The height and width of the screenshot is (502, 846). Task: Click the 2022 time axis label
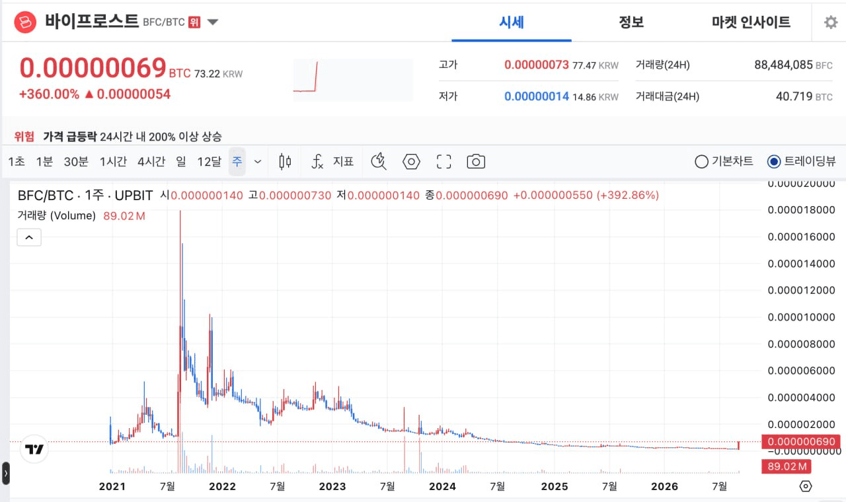click(222, 487)
